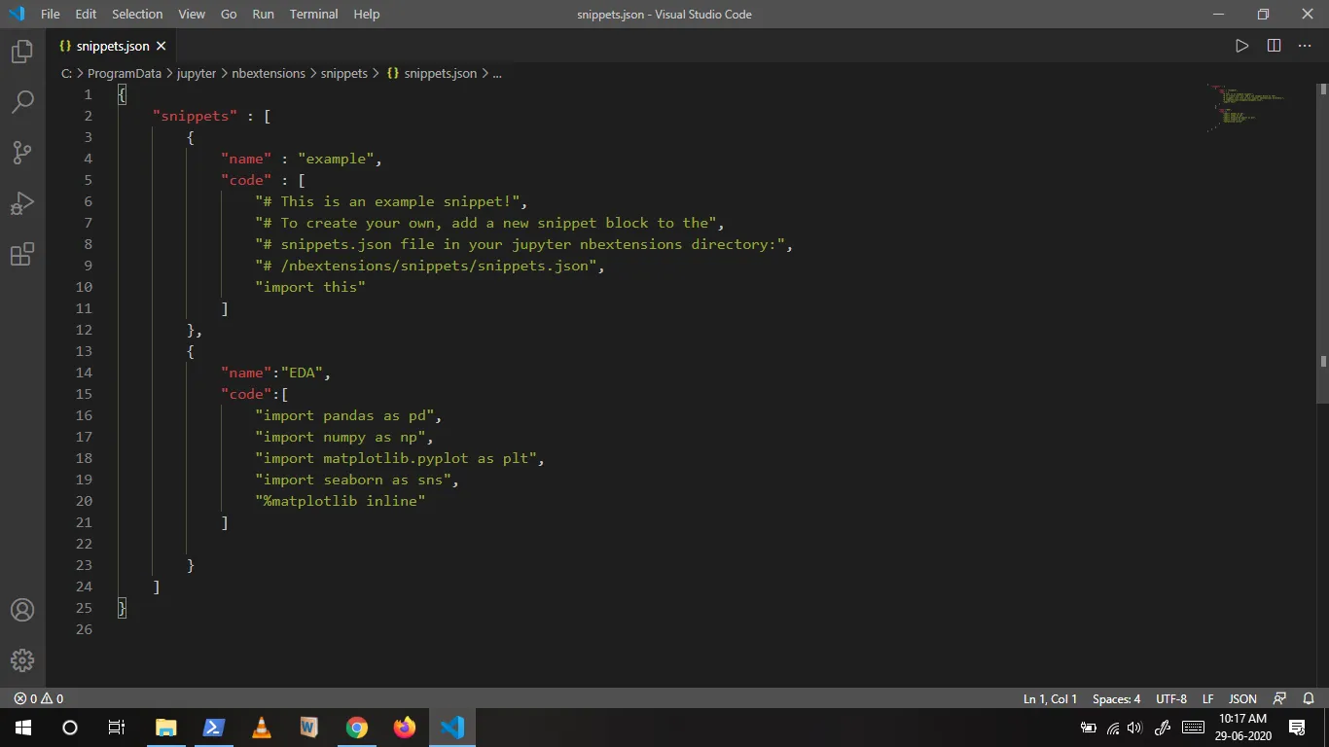
Task: Open the Windows Start menu
Action: click(x=23, y=728)
